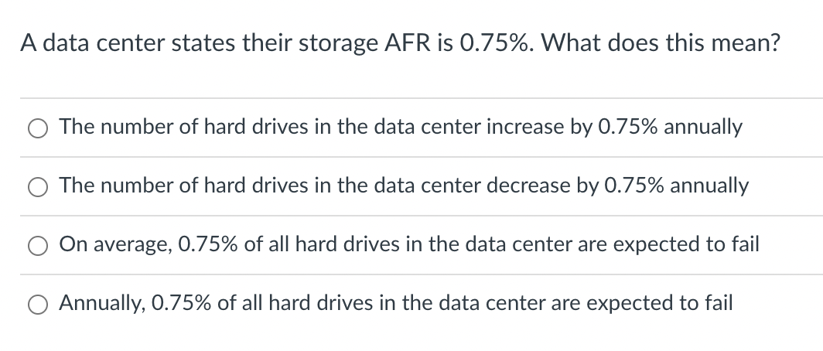Click 'annually' at end of second answer
Viewport: 823px width, 351px height.
pyautogui.click(x=709, y=186)
